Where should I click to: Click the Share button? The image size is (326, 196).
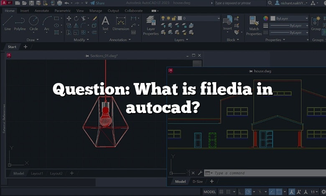(x=97, y=3)
